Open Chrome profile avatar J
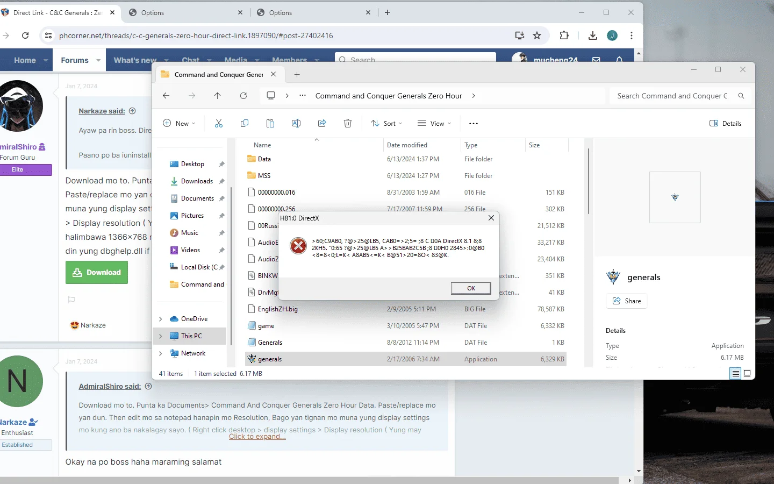 pyautogui.click(x=612, y=35)
